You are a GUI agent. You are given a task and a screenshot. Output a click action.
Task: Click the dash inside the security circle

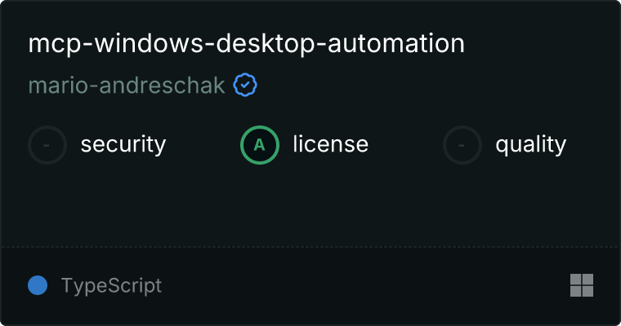click(x=47, y=146)
